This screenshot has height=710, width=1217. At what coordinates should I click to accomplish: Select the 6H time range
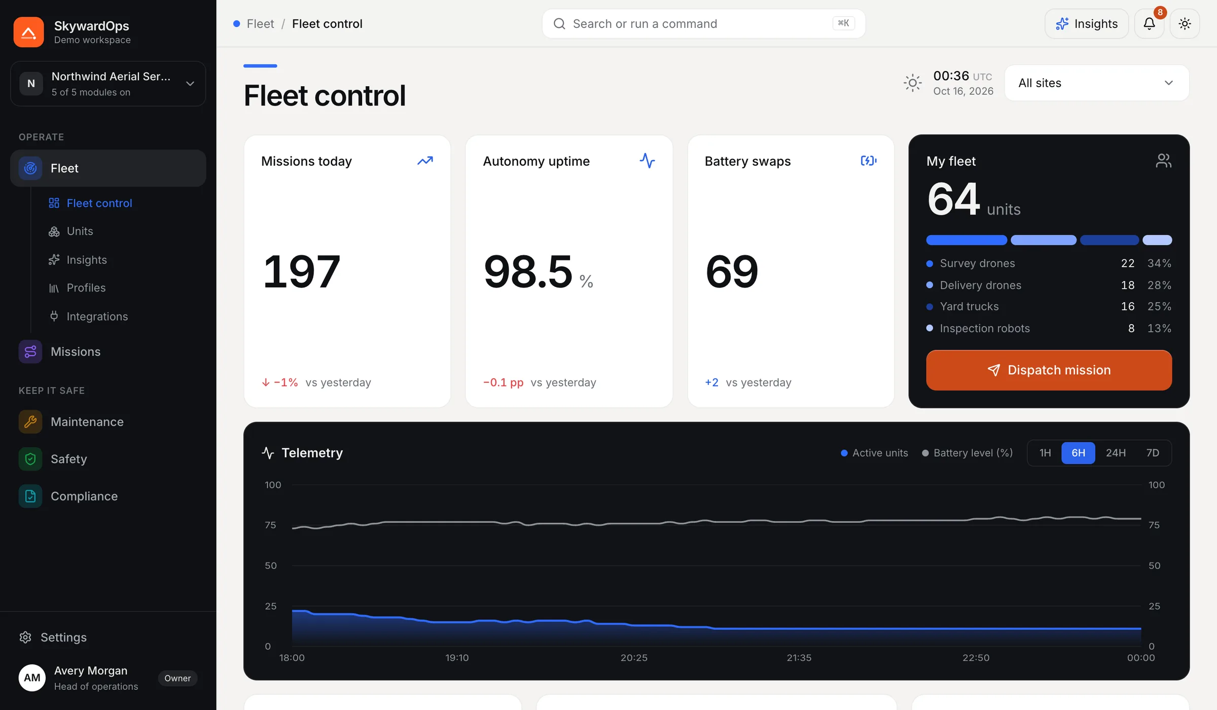1078,453
